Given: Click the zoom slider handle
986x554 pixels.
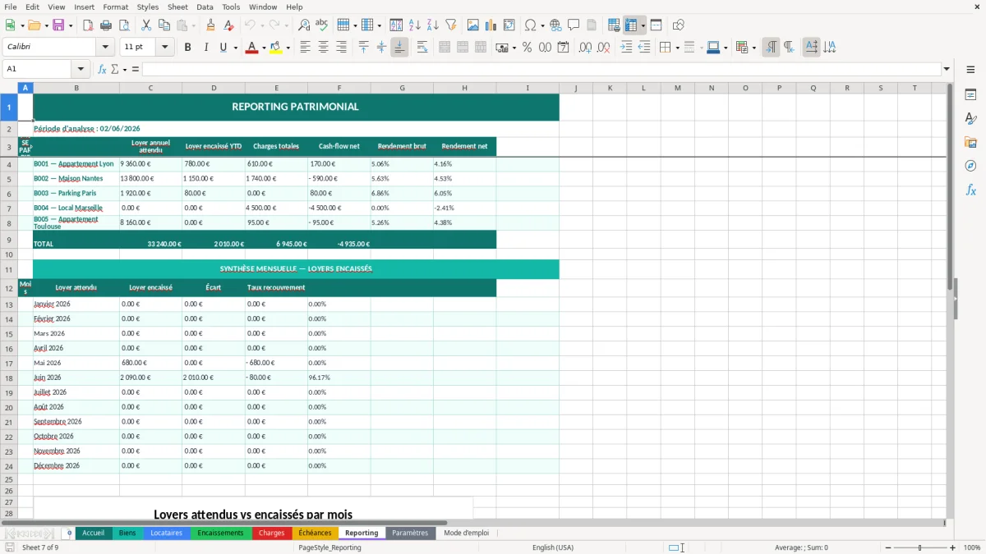Looking at the screenshot, I should click(x=919, y=547).
